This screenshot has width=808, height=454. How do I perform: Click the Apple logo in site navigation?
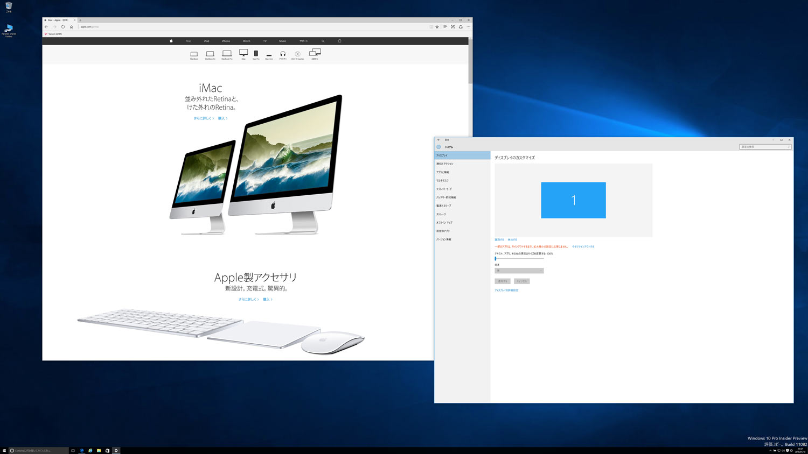[x=171, y=41]
